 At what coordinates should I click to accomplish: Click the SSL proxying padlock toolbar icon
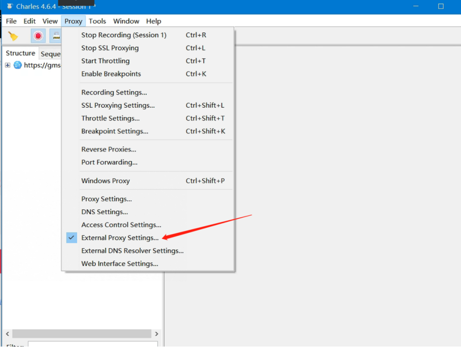tap(56, 36)
